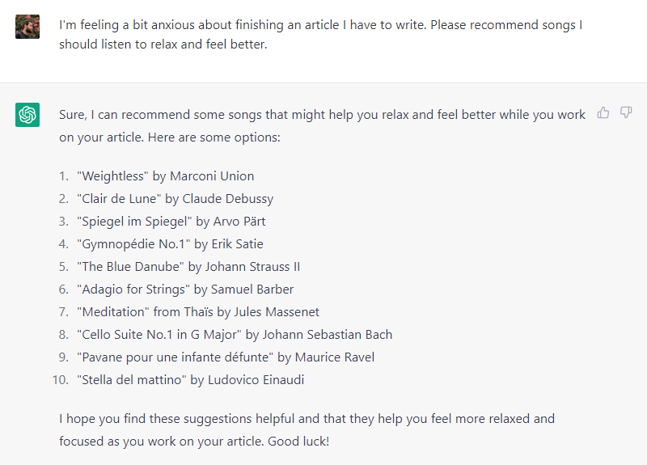Click "Pavane pour une infante défunte" entry
Viewport: 647px width, 465px height.
click(x=226, y=357)
